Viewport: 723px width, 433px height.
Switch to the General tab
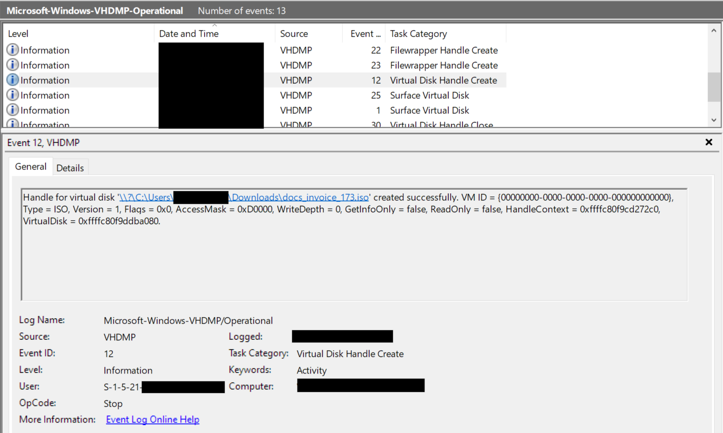[x=31, y=166]
